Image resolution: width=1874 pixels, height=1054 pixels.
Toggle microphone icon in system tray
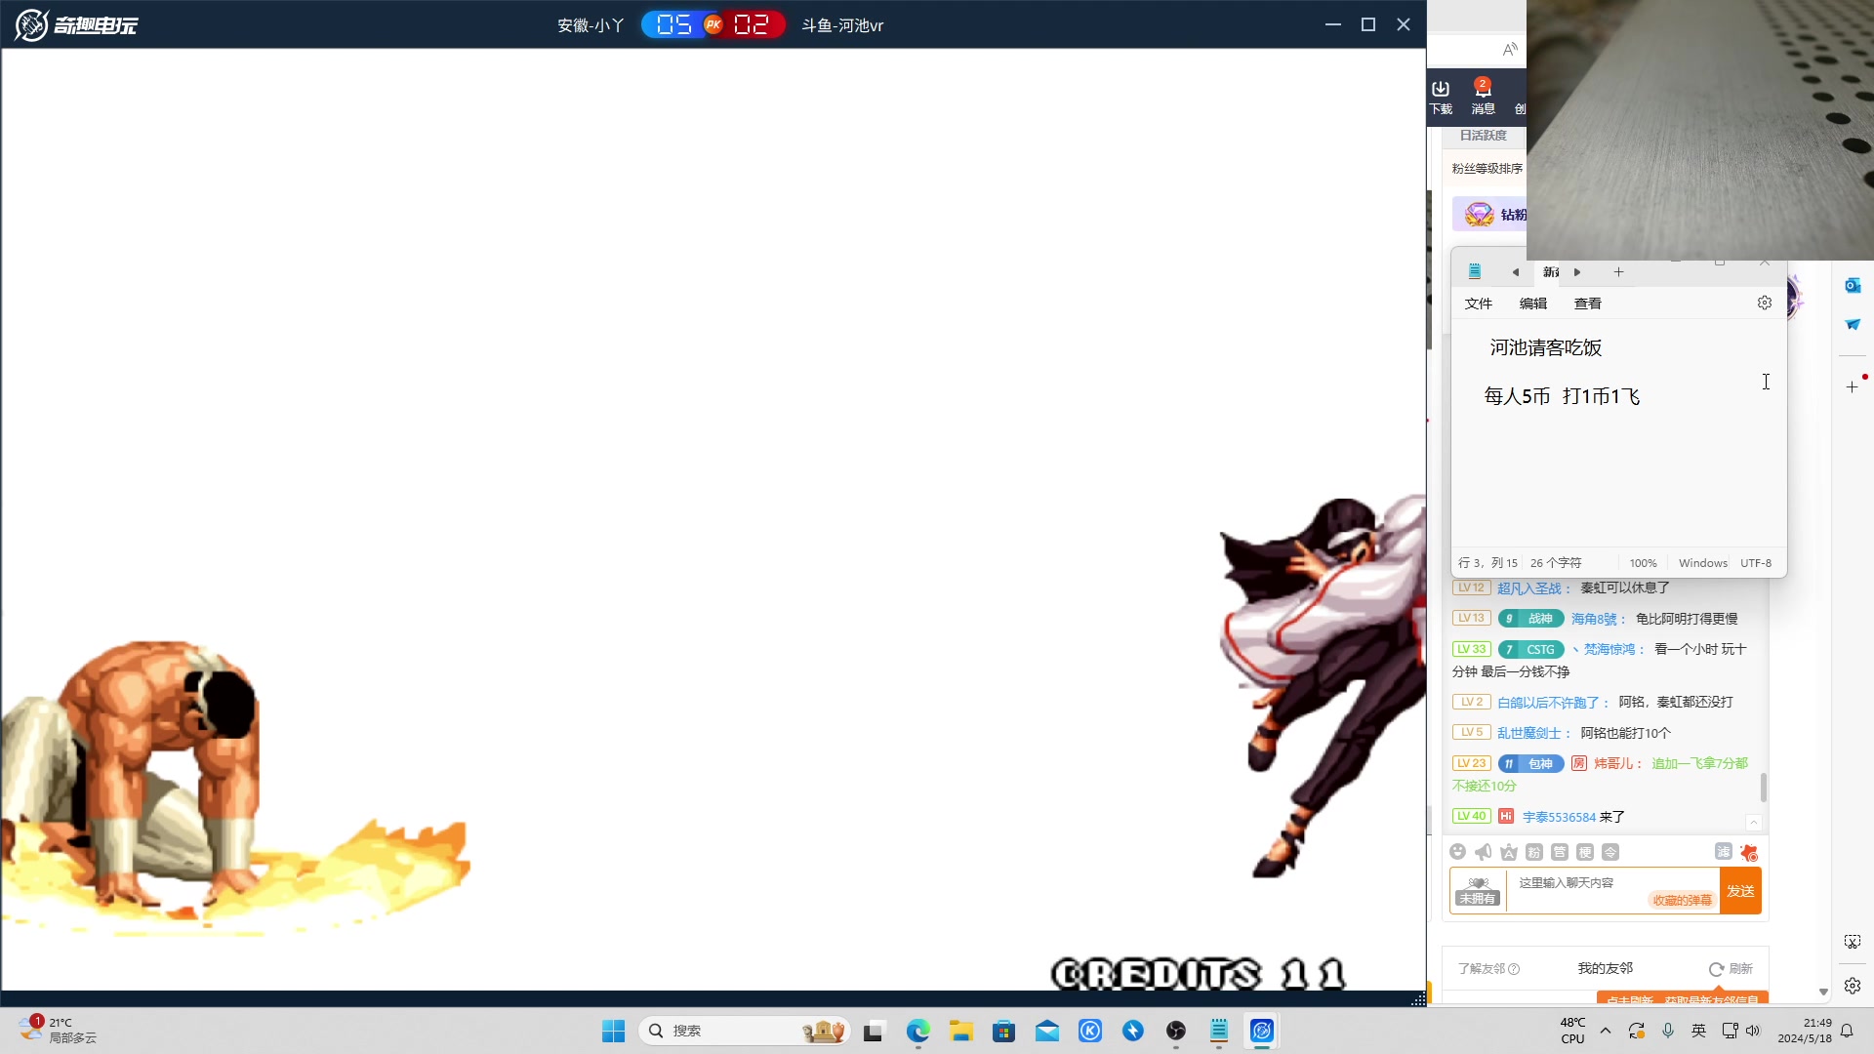[x=1668, y=1031]
